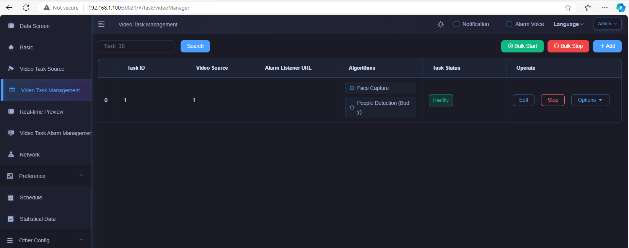Click the Statistical Data chart icon
The height and width of the screenshot is (248, 629).
pos(11,219)
